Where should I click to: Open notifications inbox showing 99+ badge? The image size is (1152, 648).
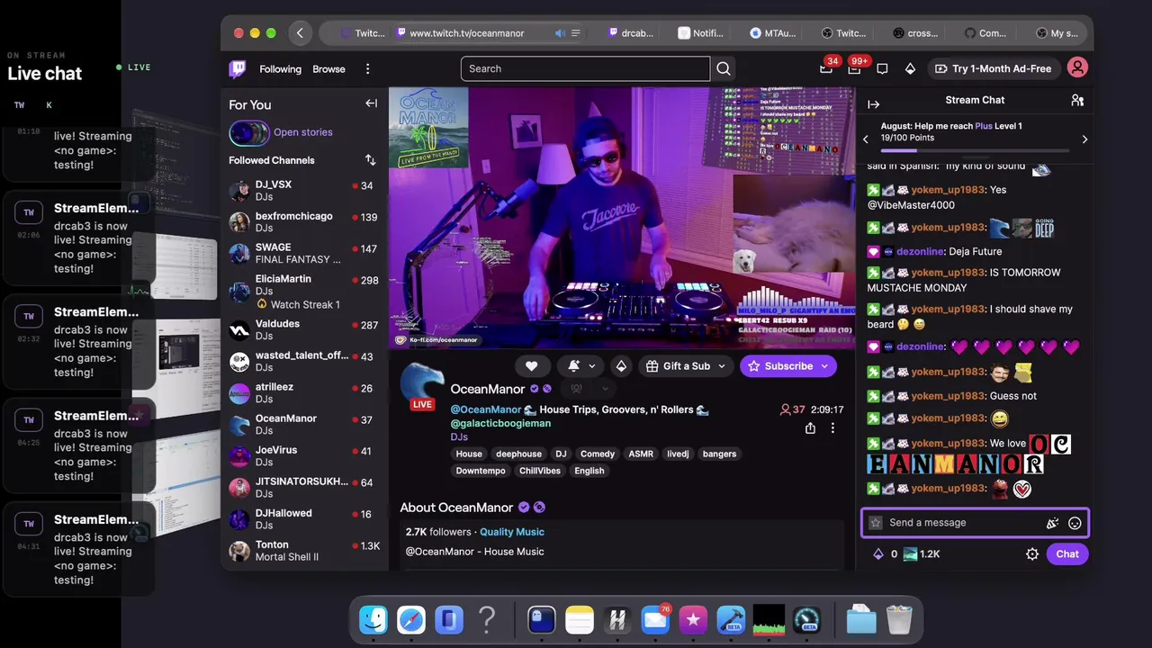tap(854, 68)
